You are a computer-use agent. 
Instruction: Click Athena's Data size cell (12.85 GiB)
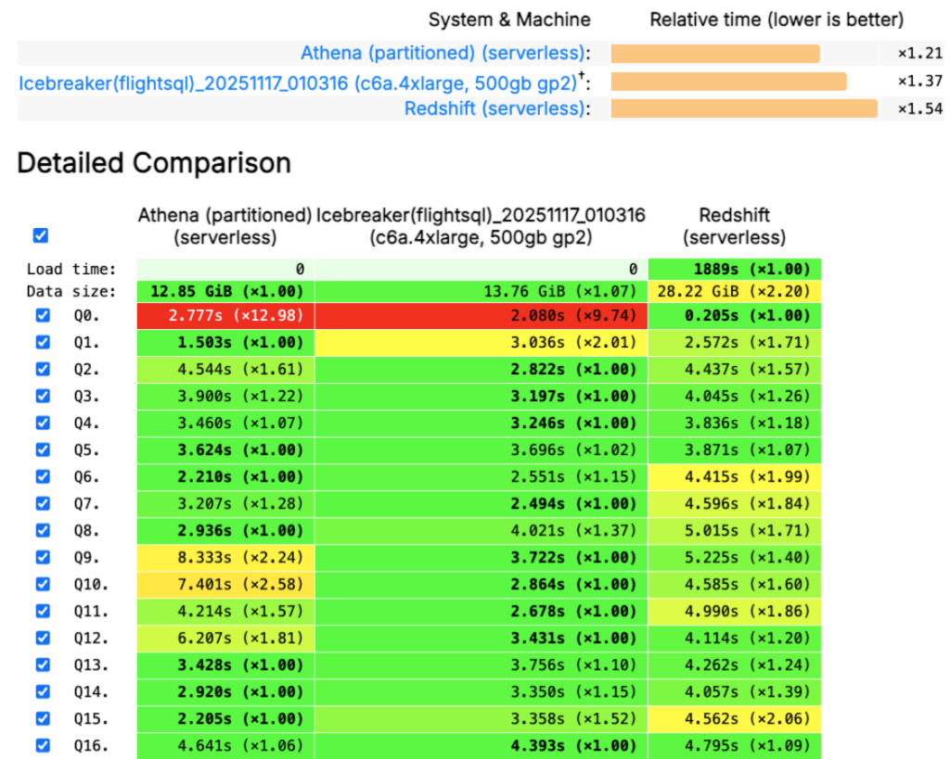coord(223,288)
